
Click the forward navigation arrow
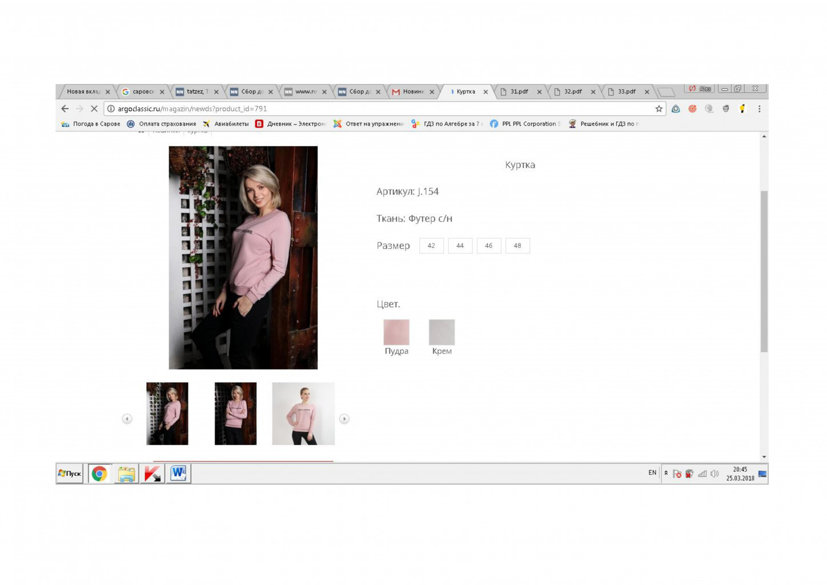pos(79,109)
